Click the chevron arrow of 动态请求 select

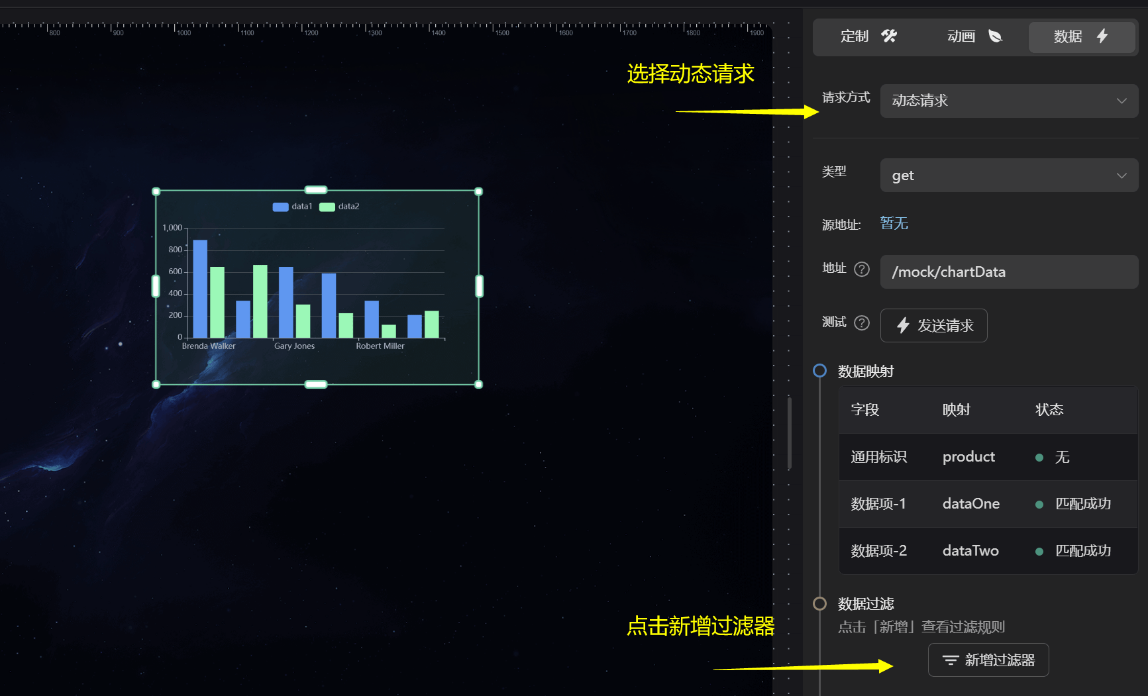tap(1122, 101)
